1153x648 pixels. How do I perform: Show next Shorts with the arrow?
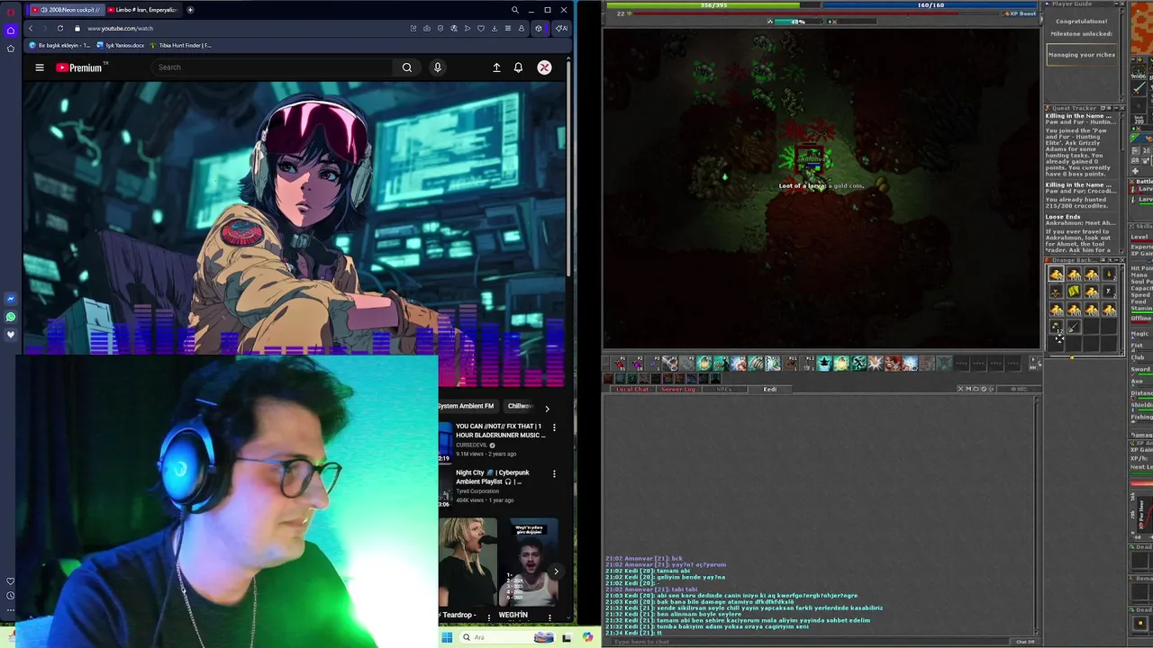pos(556,571)
